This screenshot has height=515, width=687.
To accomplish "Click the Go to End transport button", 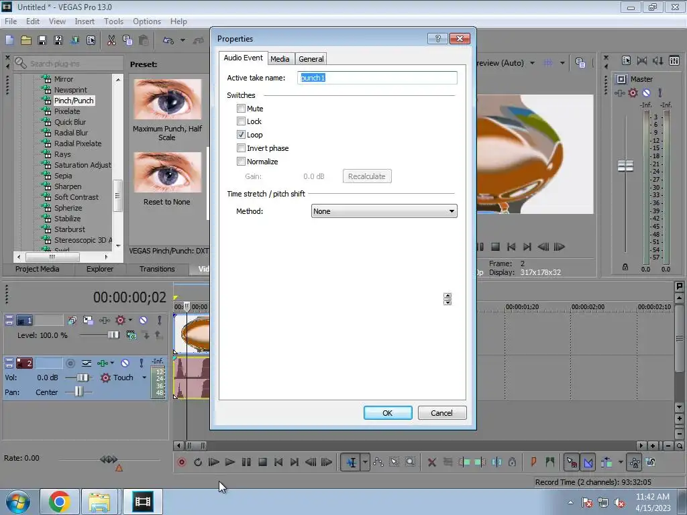I will point(295,462).
